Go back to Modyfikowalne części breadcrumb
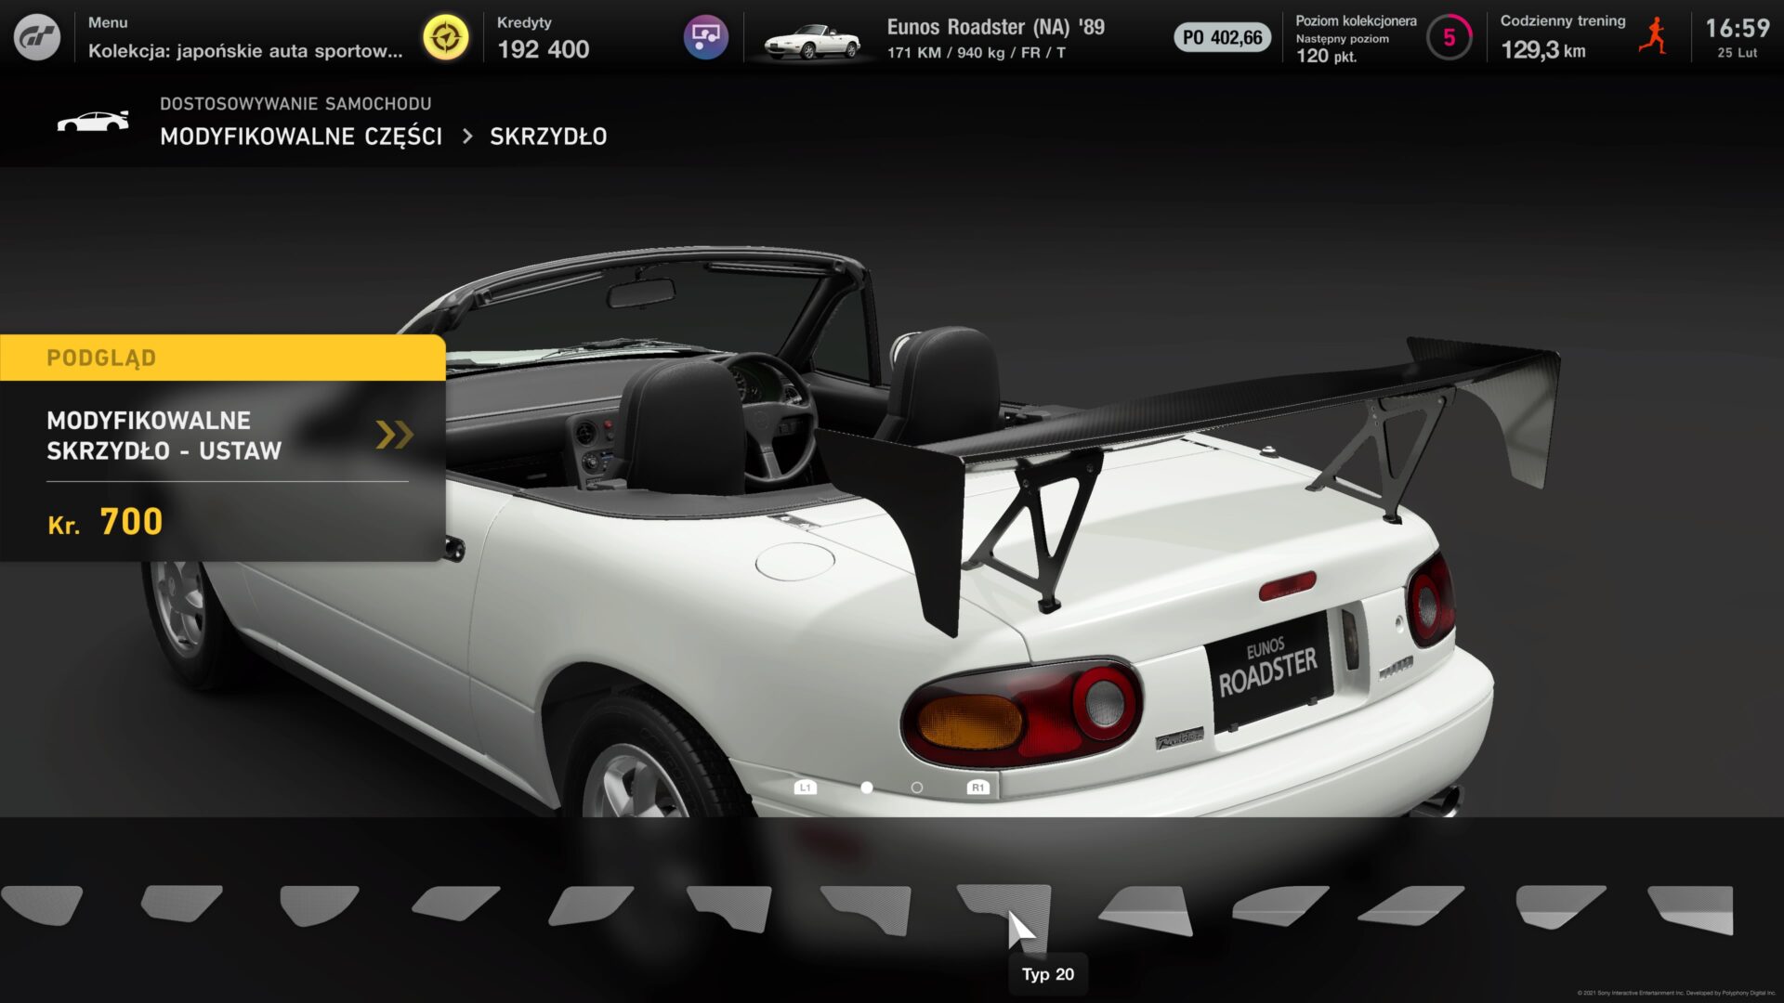This screenshot has width=1784, height=1003. pyautogui.click(x=301, y=137)
